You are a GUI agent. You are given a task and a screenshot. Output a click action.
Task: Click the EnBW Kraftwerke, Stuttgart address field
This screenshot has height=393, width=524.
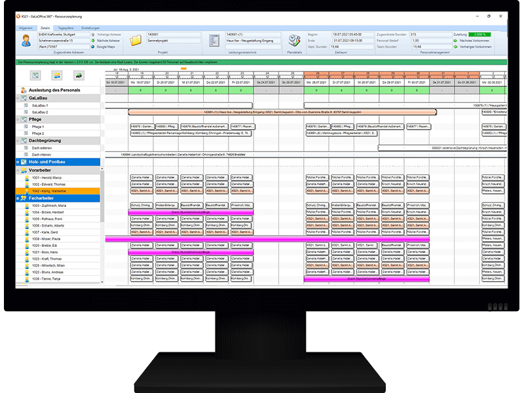[x=64, y=35]
